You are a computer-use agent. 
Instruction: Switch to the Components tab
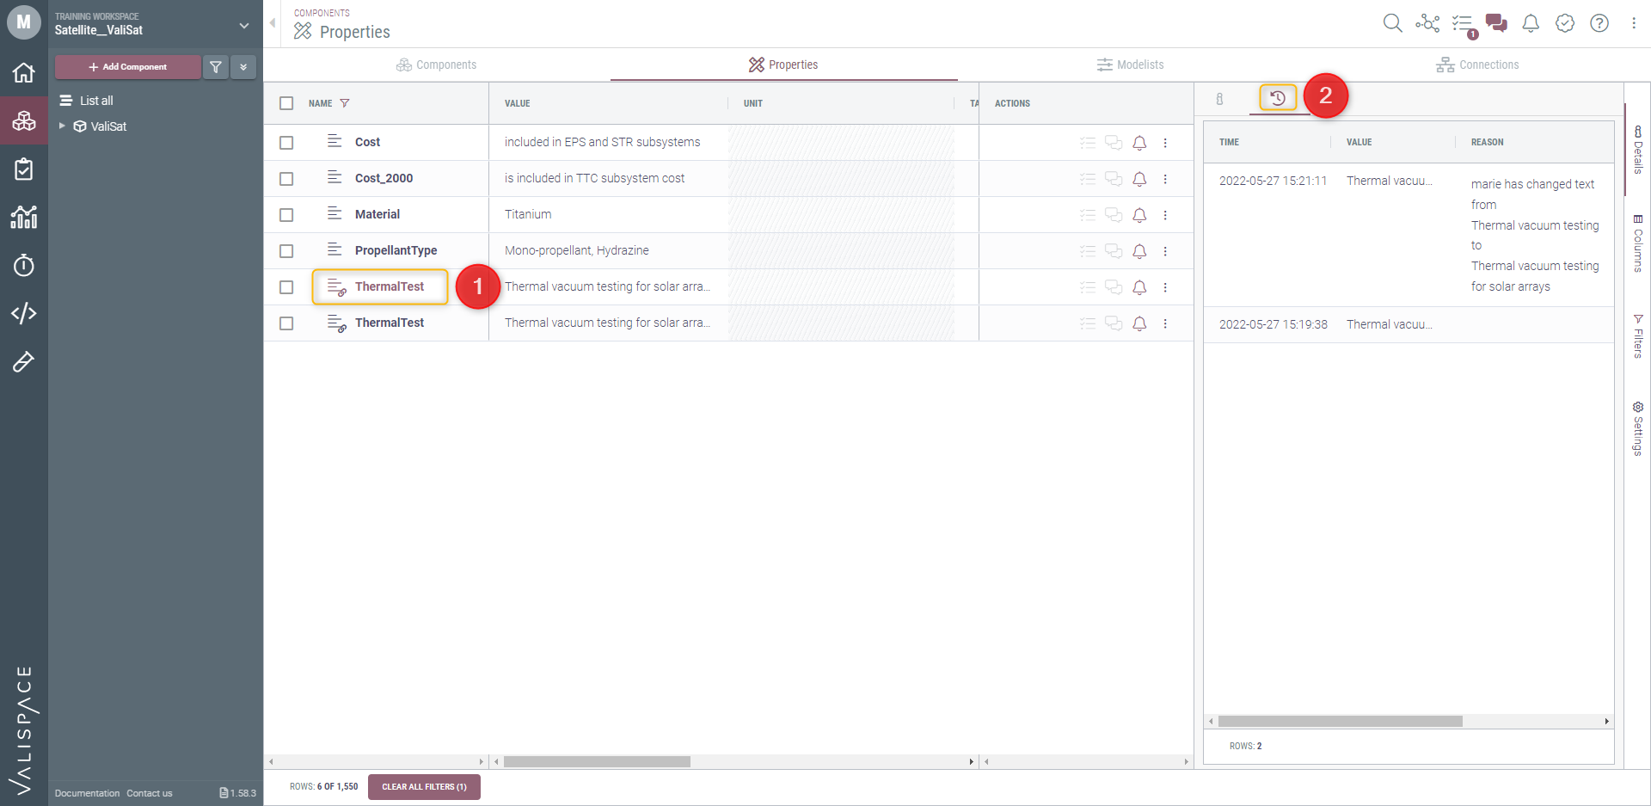436,65
